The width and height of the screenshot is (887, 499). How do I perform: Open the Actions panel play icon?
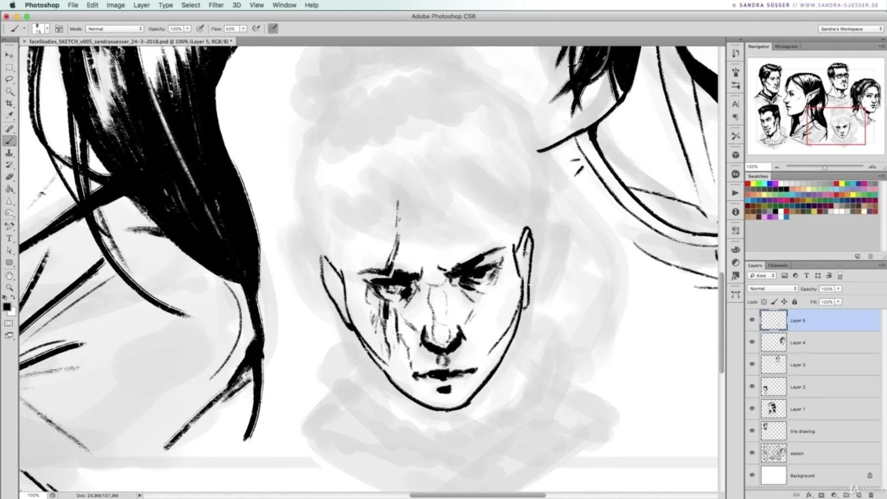[736, 193]
